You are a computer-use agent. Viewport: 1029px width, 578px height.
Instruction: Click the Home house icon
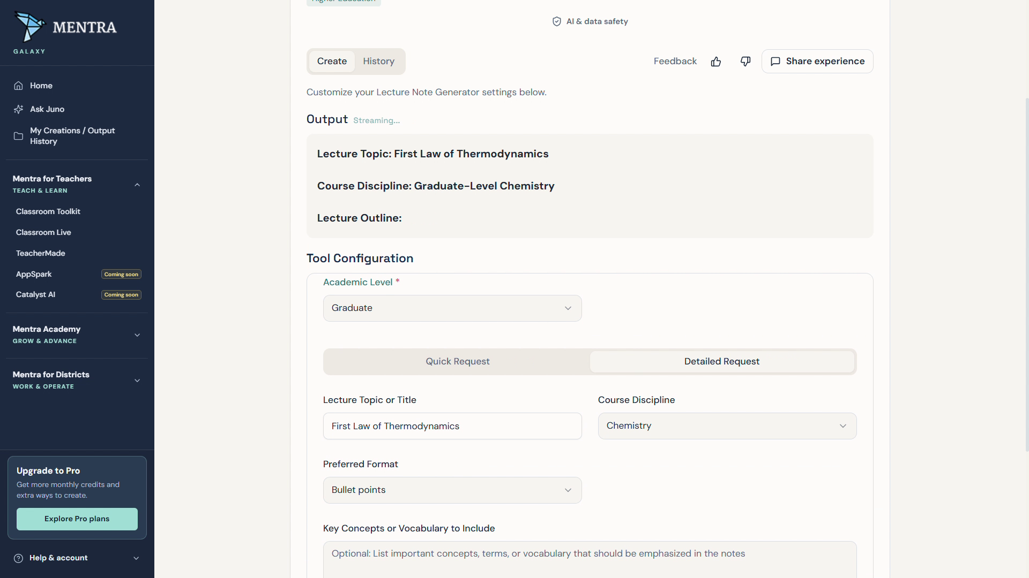[18, 86]
